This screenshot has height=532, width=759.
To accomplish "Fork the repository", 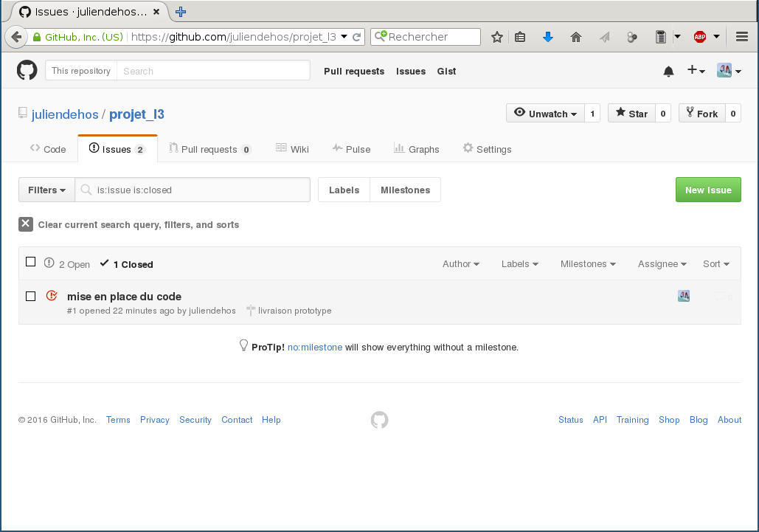I will click(702, 114).
